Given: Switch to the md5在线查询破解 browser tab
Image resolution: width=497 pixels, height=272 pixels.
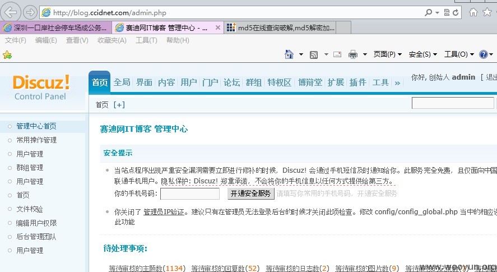Looking at the screenshot, I should (280, 28).
